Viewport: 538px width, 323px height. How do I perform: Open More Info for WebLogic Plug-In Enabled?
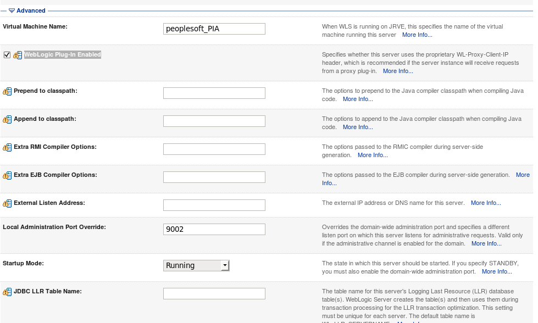point(398,71)
